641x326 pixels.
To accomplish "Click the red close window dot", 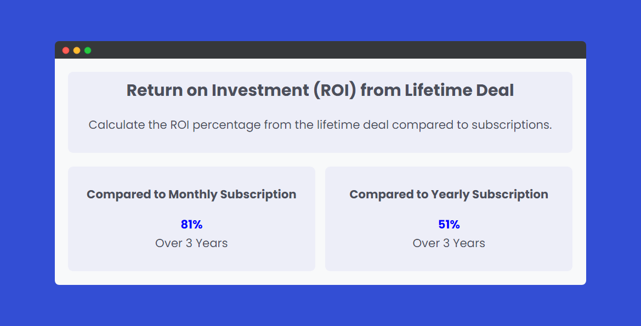I will click(66, 50).
